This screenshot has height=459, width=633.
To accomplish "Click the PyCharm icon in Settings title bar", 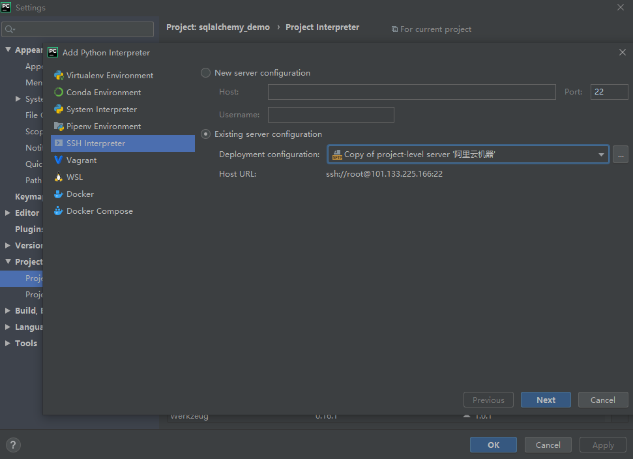I will tap(6, 7).
